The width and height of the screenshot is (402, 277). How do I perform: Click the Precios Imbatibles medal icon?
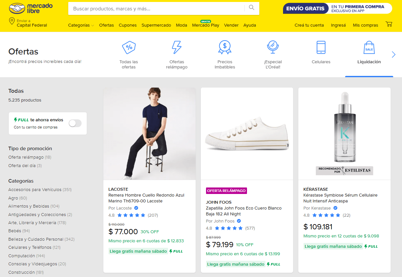pyautogui.click(x=225, y=47)
